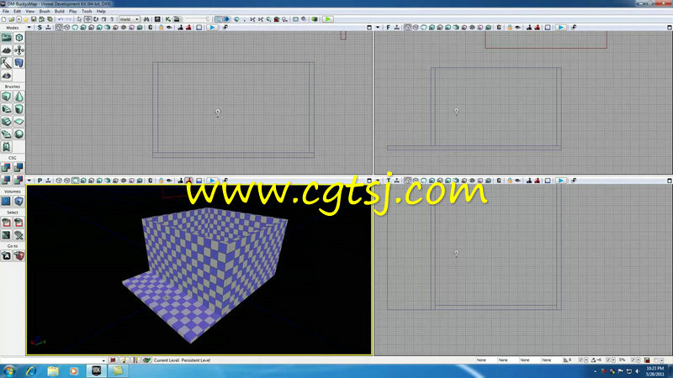Click play-here arrow in perspective viewport

coord(212,181)
